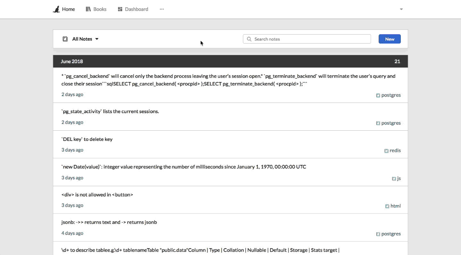The height and width of the screenshot is (255, 461).
Task: Click the magnifier icon in the search box
Action: tap(249, 39)
